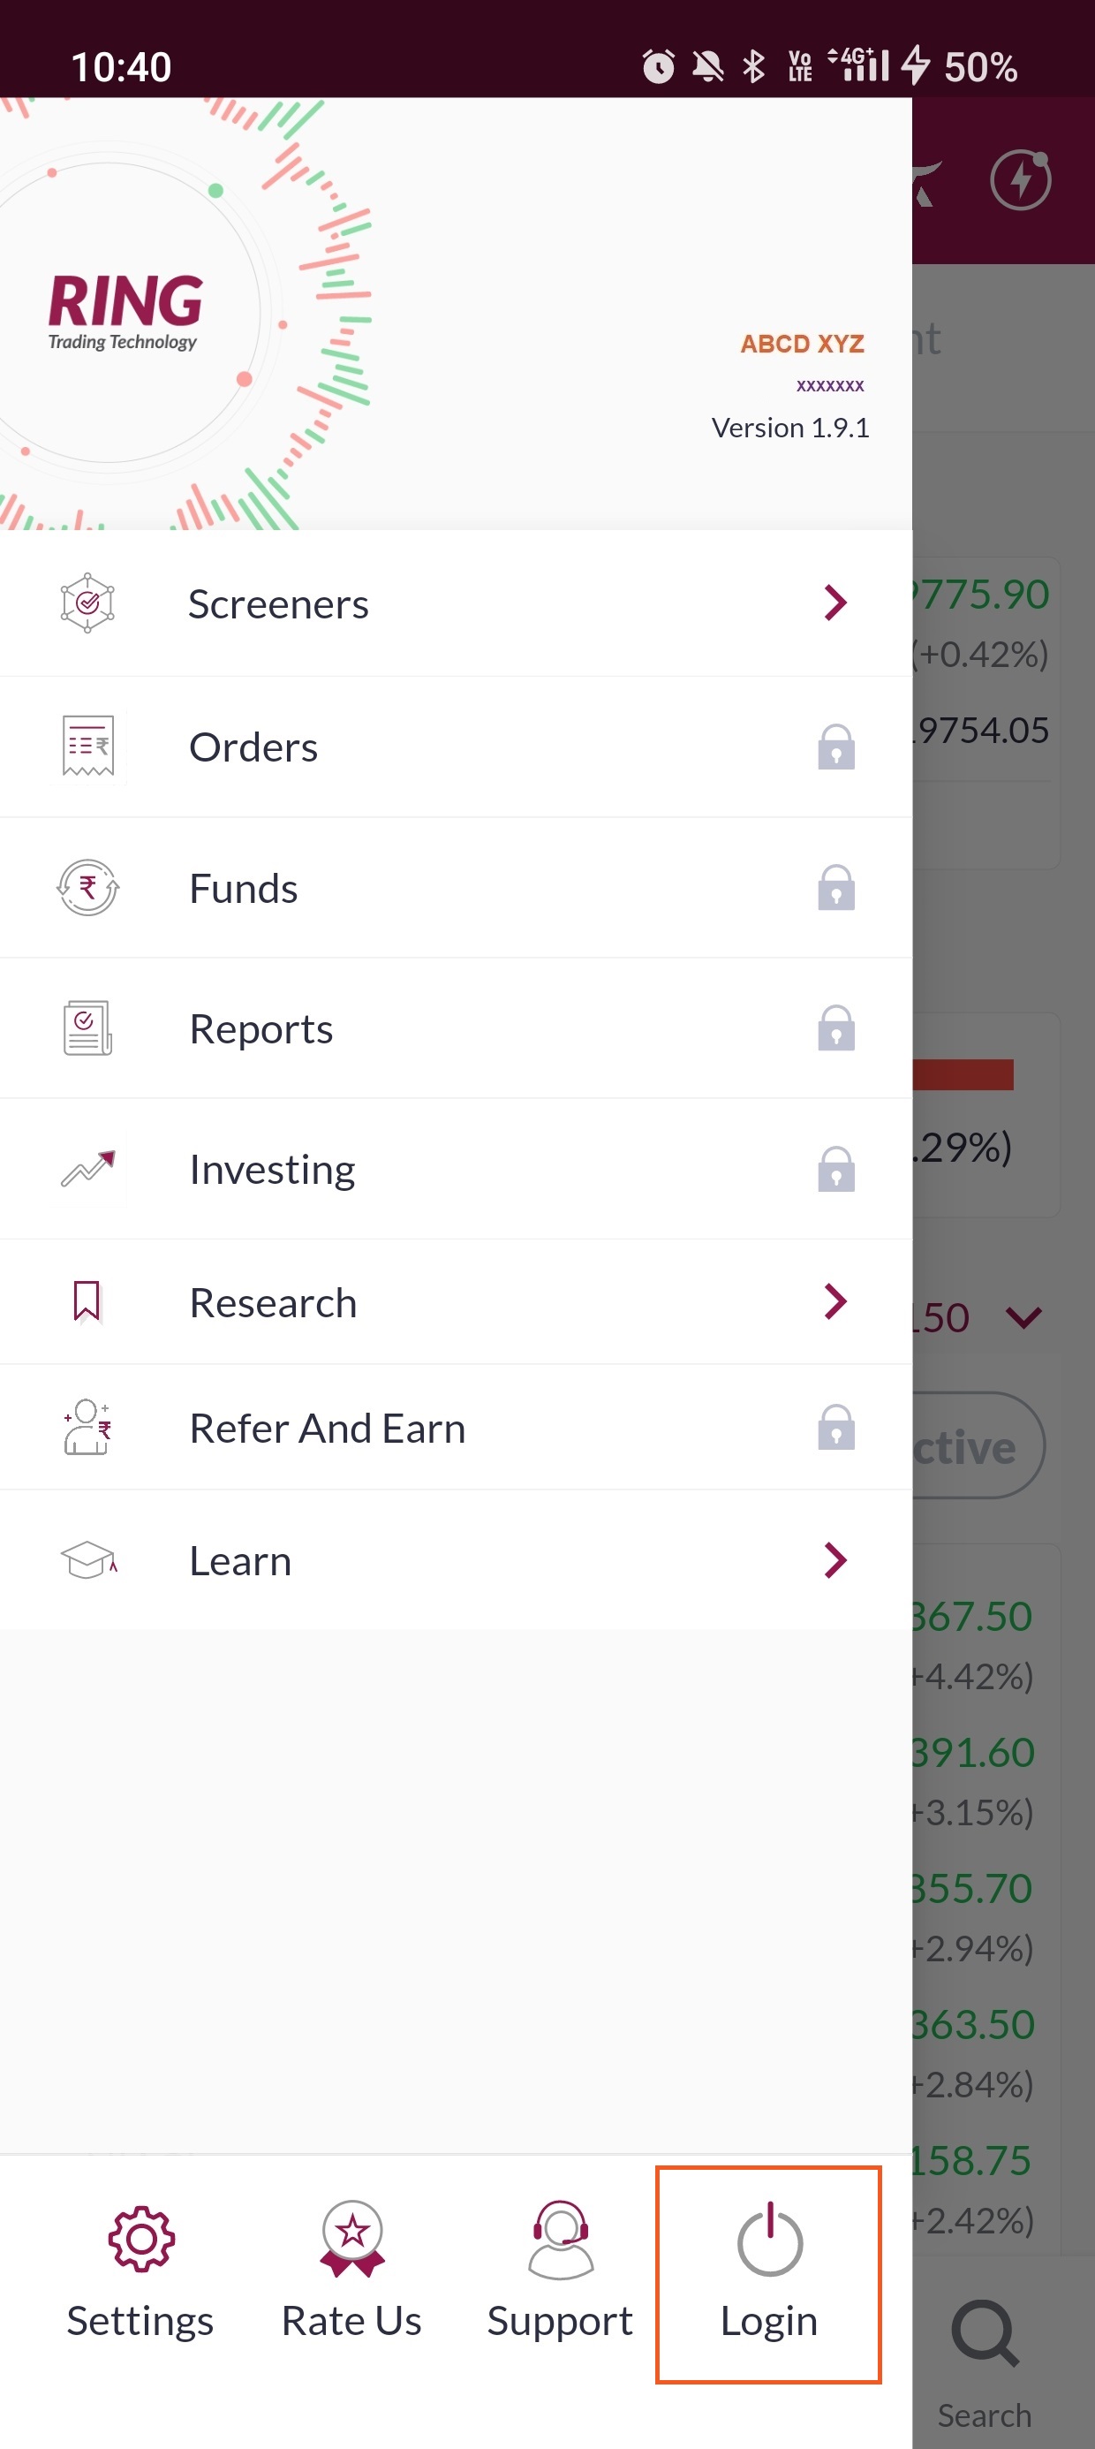The image size is (1095, 2449).
Task: Tap the RING Trading Technology logo
Action: point(125,312)
